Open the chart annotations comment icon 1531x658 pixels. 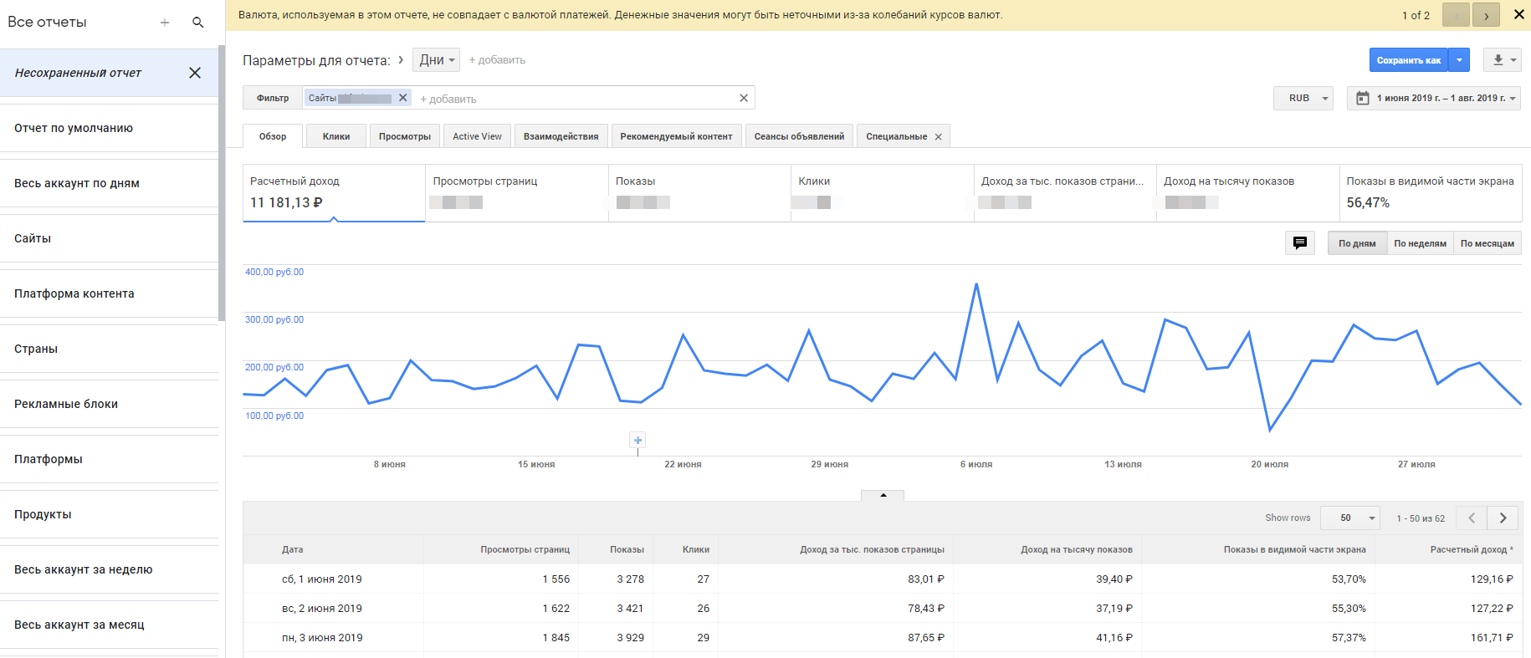(x=1299, y=243)
